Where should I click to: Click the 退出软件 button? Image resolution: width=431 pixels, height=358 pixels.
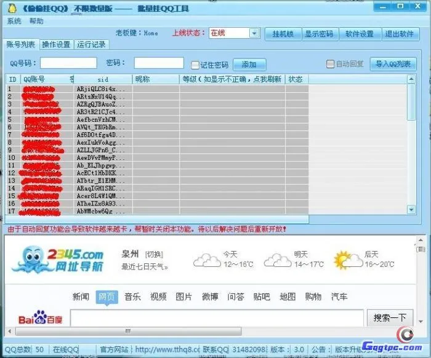click(x=400, y=34)
